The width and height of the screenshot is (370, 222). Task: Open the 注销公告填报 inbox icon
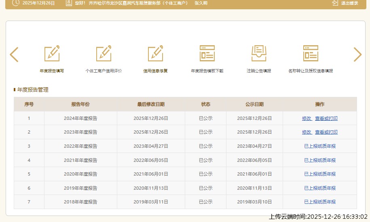click(259, 53)
